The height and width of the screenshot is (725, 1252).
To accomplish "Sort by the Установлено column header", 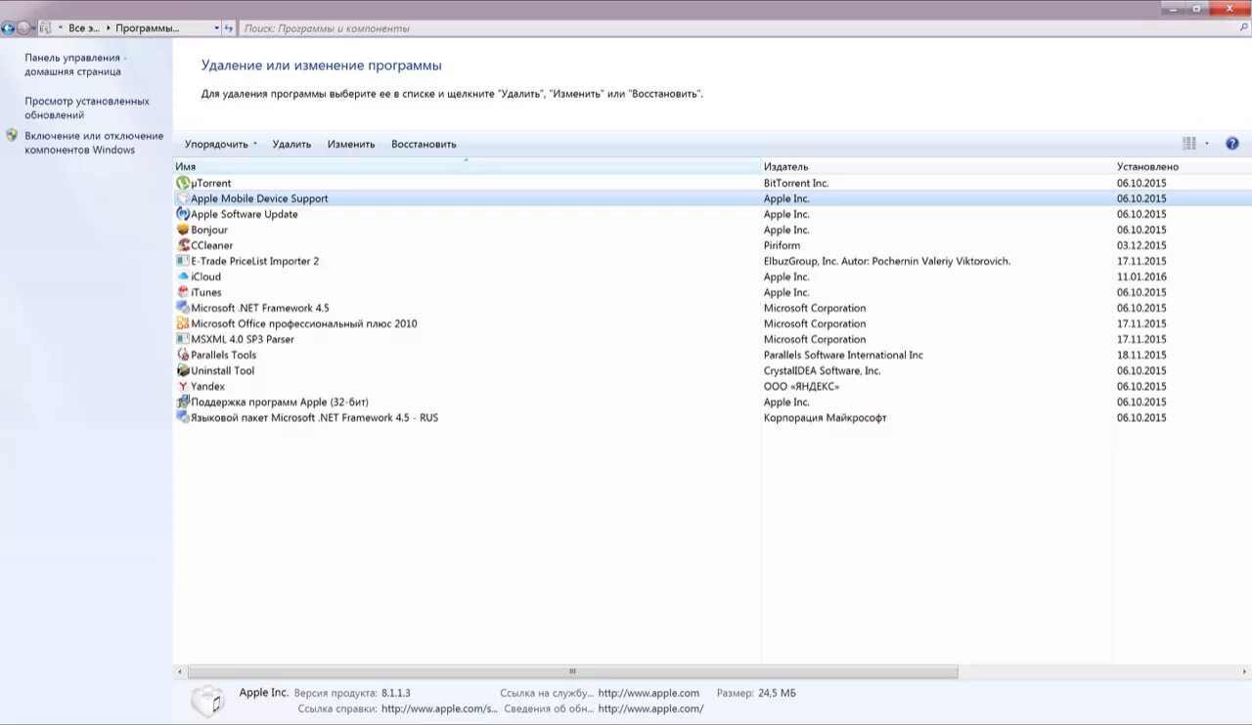I will (x=1183, y=167).
